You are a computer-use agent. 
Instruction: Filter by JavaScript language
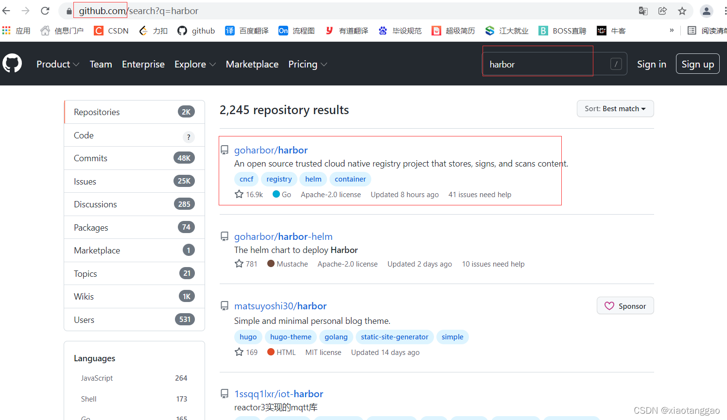(134, 378)
